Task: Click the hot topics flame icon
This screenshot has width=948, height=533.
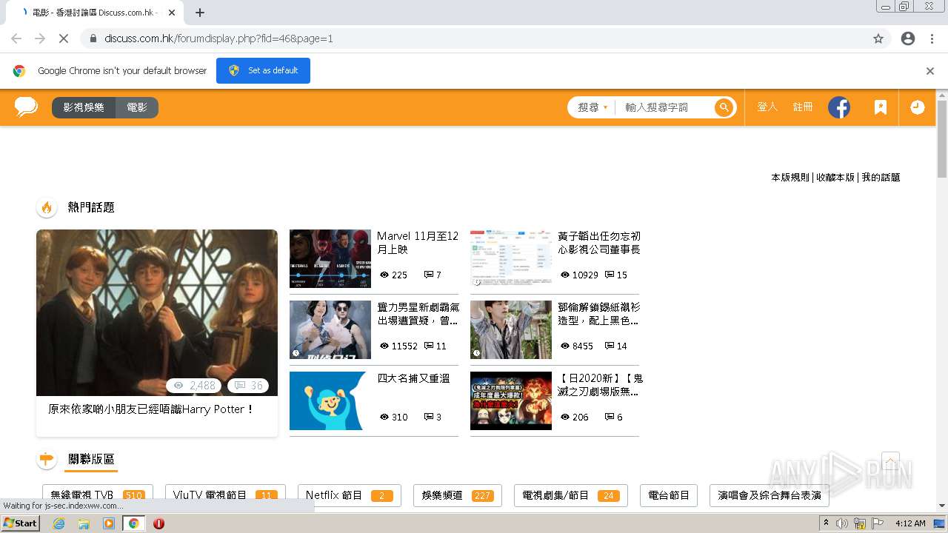Action: (x=47, y=207)
